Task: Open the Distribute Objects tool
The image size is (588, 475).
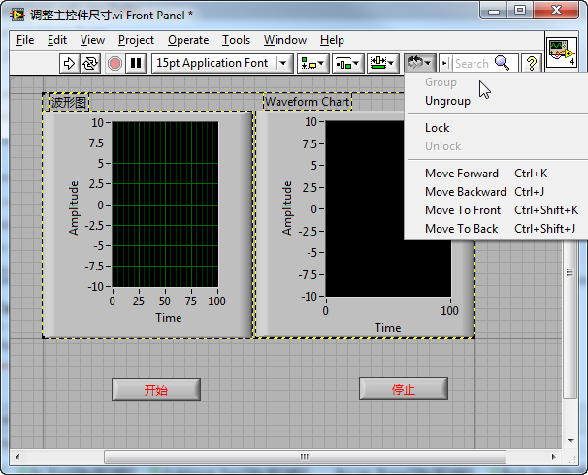Action: pos(347,63)
